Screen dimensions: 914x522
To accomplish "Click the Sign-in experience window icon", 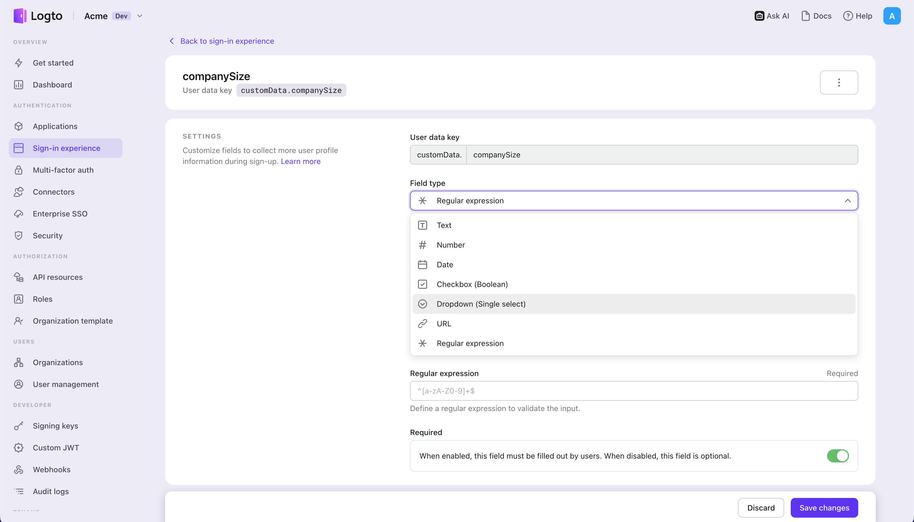I will (x=19, y=148).
